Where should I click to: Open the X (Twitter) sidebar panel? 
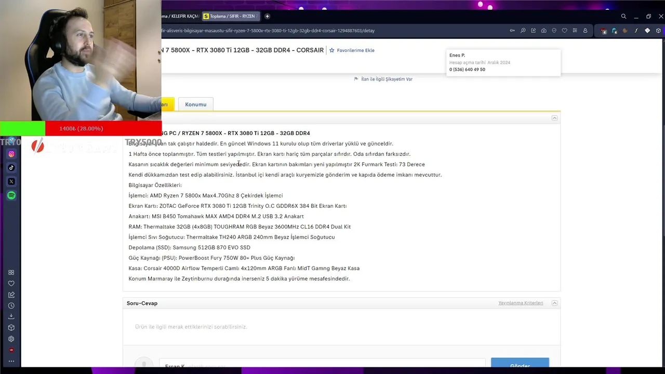coord(11,181)
